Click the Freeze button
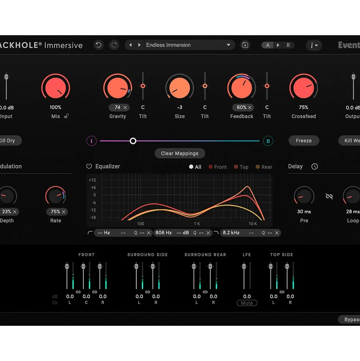360x361 pixels. tap(304, 140)
